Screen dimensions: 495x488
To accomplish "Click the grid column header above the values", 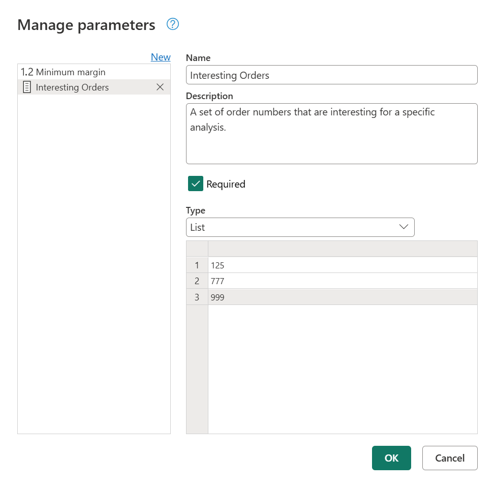I will tap(343, 249).
